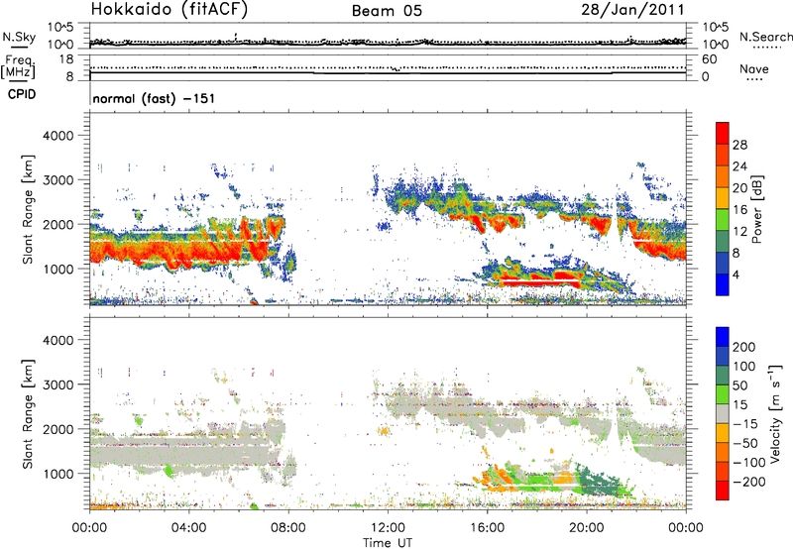Click the "Hokkaido (fitACF)" plot title
The height and width of the screenshot is (549, 793).
(x=170, y=9)
